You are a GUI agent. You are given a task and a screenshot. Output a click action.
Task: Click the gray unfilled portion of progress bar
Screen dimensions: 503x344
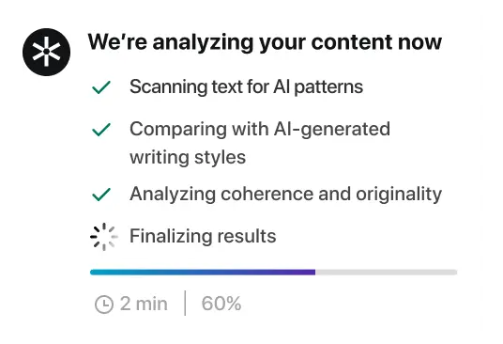387,273
